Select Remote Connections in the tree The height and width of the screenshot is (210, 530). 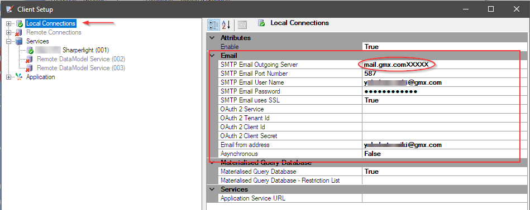coord(54,32)
